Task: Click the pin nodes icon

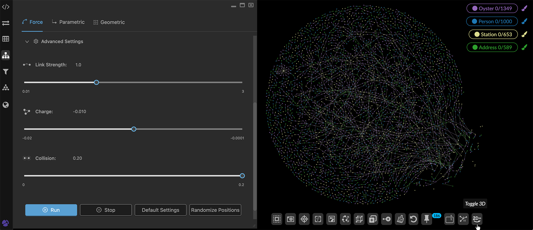Action: tap(427, 219)
